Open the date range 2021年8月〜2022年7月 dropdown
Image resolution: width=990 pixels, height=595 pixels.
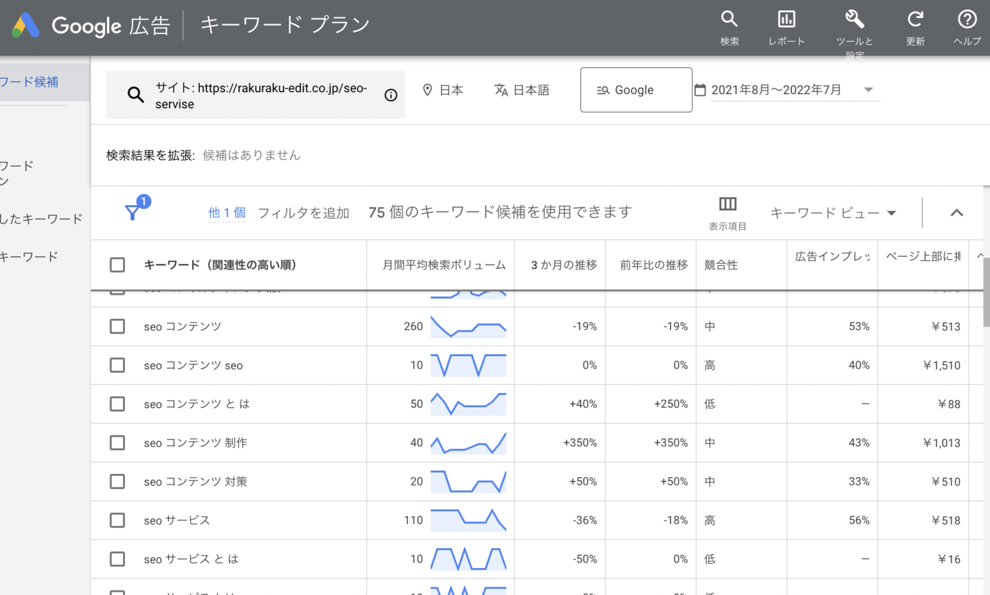[x=786, y=90]
